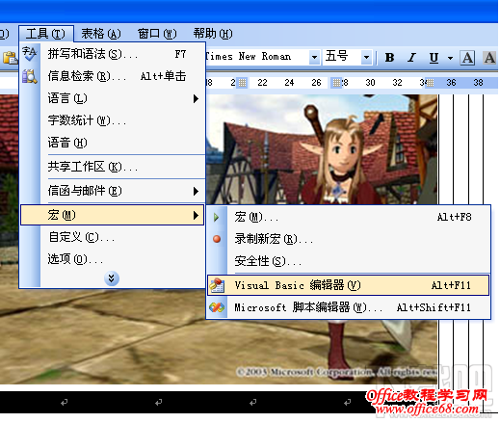Open the 工具(T) menu
The width and height of the screenshot is (500, 423).
click(x=46, y=34)
